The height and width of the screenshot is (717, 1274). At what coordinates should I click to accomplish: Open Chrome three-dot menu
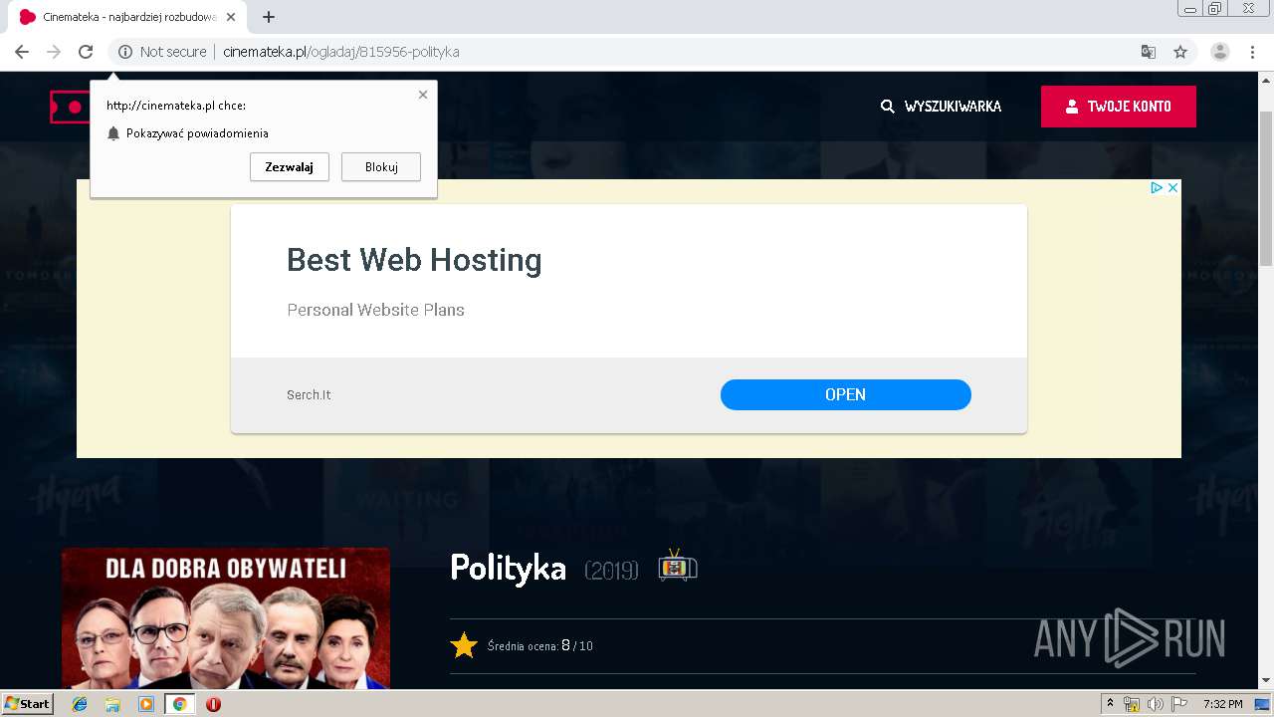pos(1253,52)
